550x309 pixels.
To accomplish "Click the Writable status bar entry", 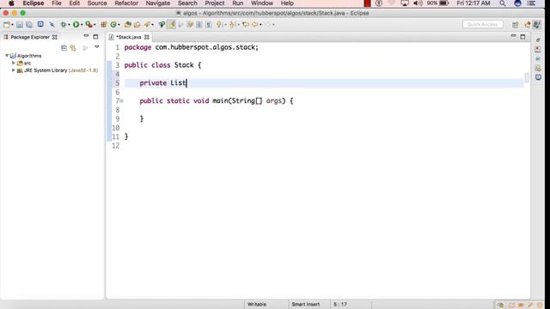I will pos(257,305).
